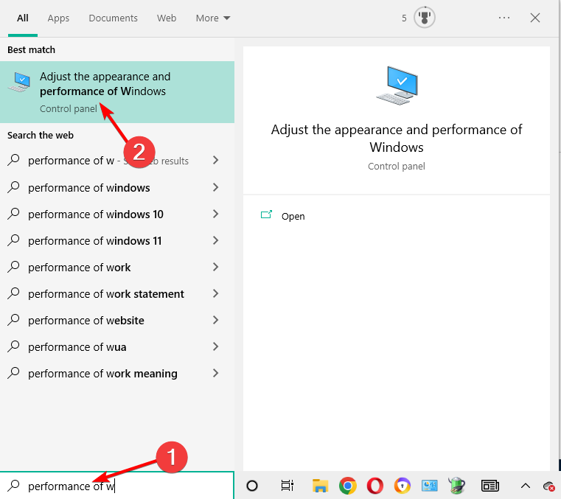Switch to the Documents tab
The height and width of the screenshot is (499, 561).
114,18
